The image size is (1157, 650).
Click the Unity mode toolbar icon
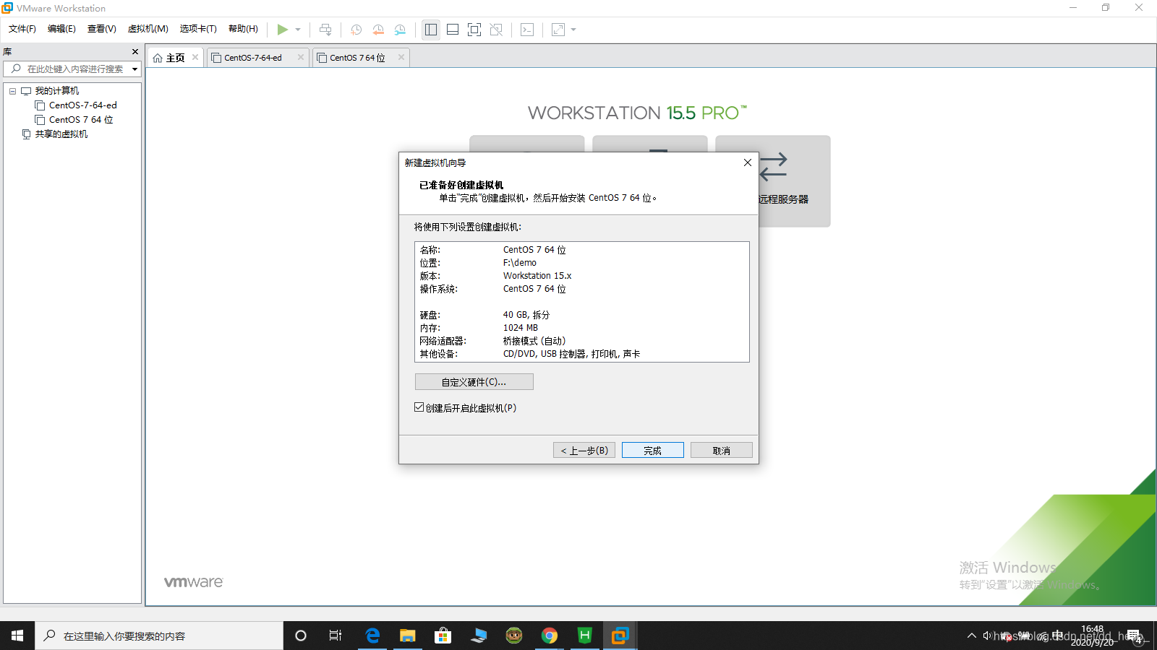pos(496,30)
